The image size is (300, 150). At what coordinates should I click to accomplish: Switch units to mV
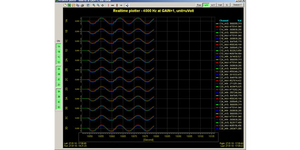(x=213, y=5)
